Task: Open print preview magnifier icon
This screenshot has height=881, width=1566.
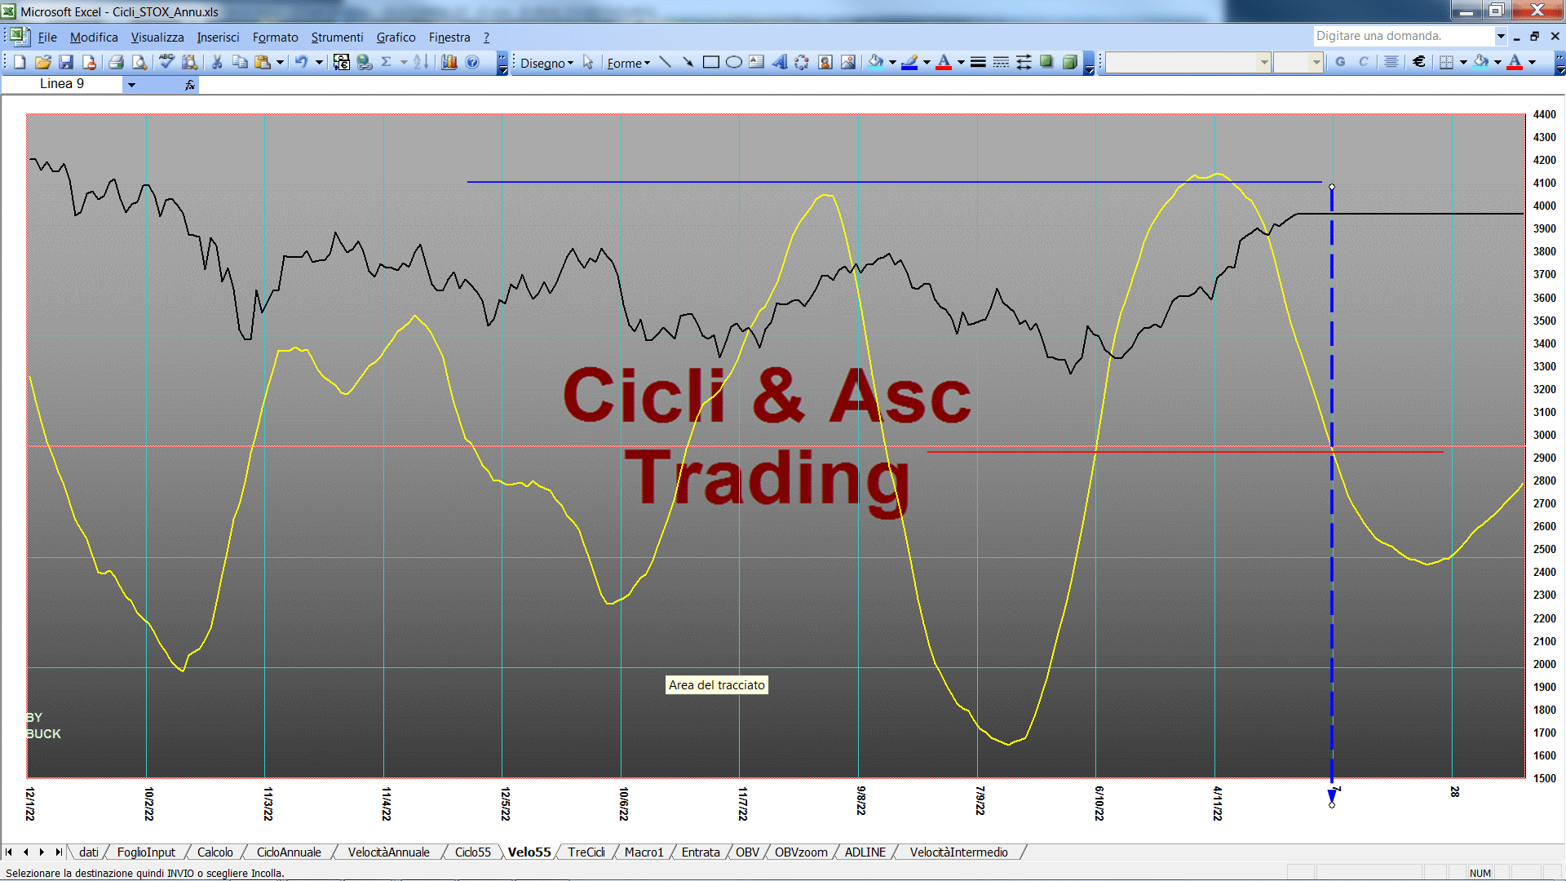Action: [139, 62]
